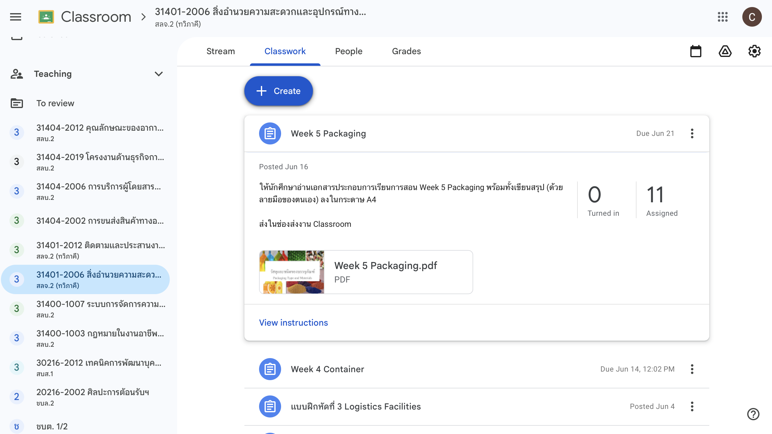Click avatar badge for class 31404-2019
772x434 pixels.
(17, 162)
